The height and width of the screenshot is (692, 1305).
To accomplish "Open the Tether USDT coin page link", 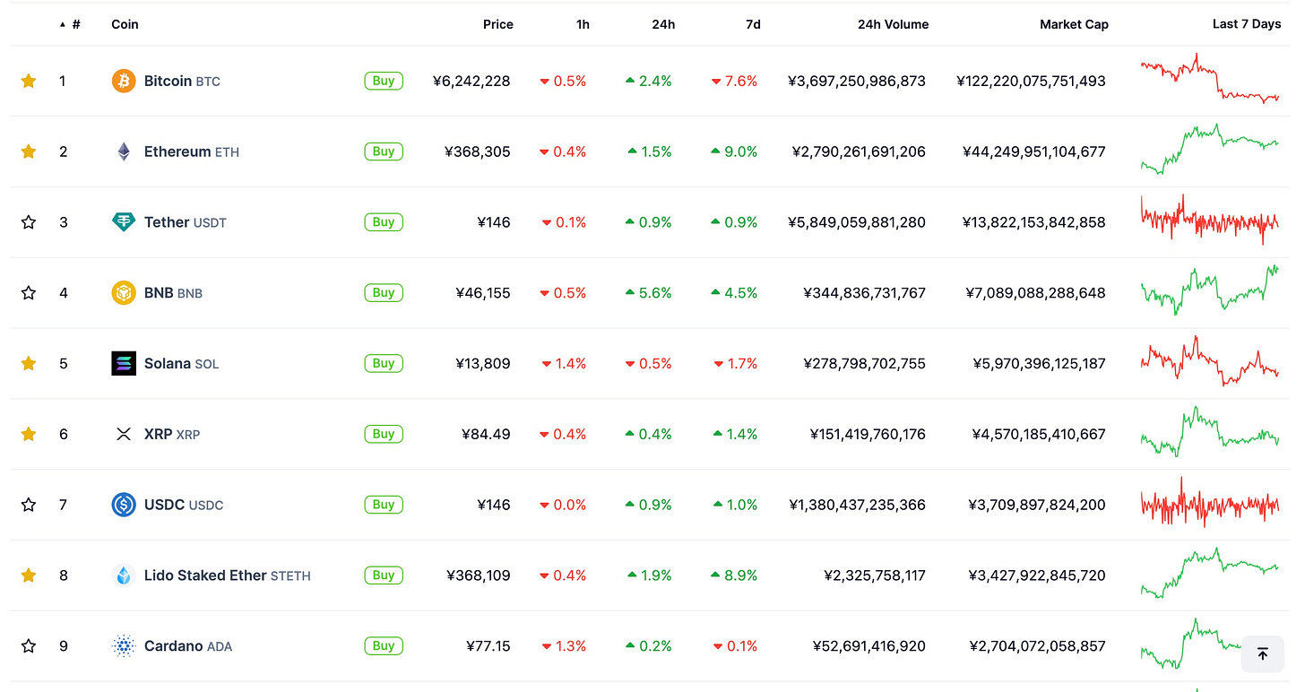I will 186,222.
